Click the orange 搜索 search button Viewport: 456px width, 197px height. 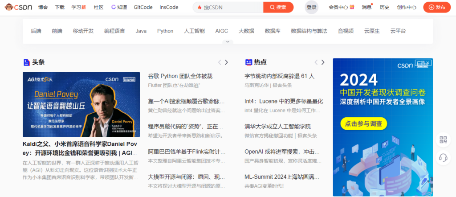[278, 7]
